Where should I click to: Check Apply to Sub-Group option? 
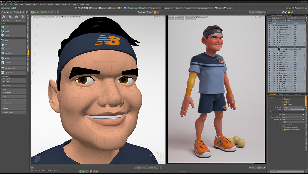pos(284,127)
